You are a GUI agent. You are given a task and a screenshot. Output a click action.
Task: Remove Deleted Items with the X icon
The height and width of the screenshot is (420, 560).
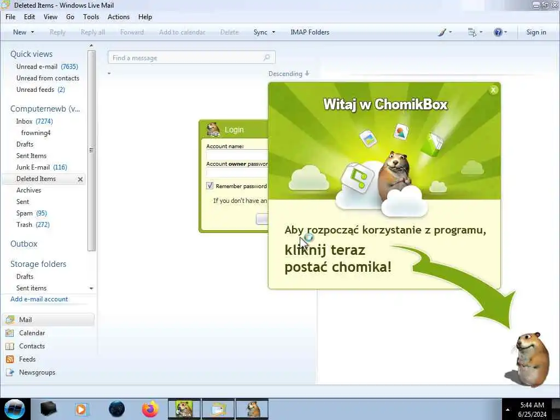[80, 179]
